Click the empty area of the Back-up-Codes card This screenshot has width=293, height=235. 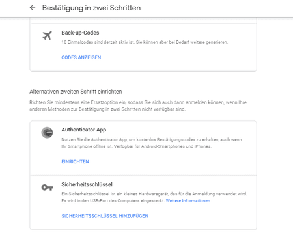point(178,57)
